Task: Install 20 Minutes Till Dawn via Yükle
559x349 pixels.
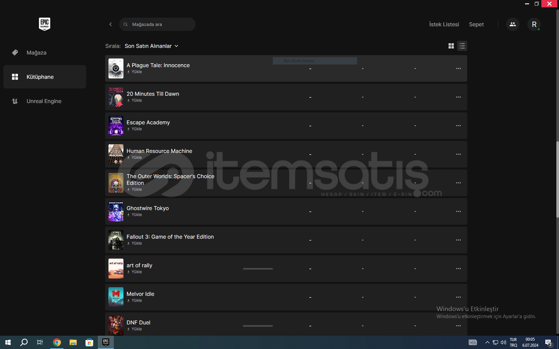Action: click(134, 100)
